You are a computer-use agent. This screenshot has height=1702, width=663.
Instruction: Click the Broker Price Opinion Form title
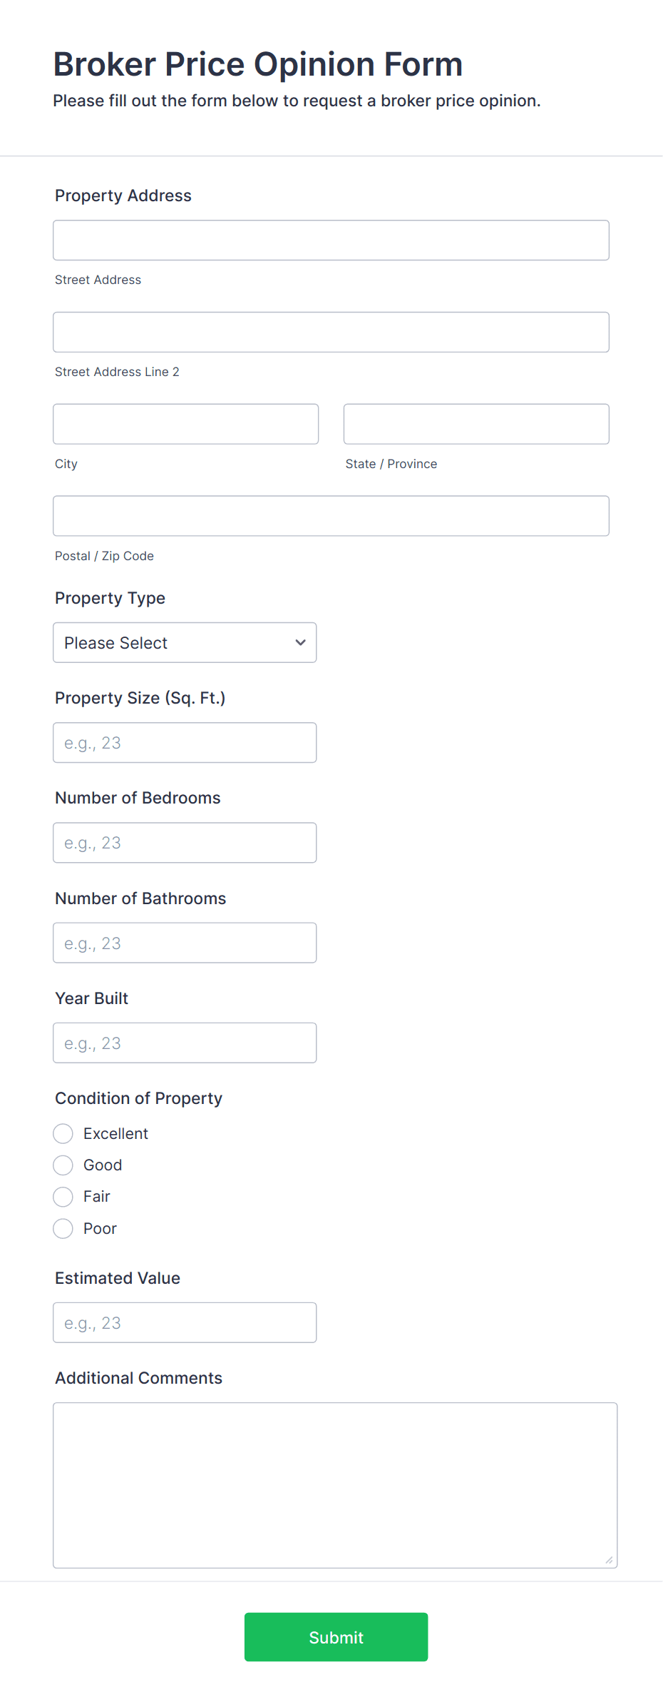(x=257, y=64)
